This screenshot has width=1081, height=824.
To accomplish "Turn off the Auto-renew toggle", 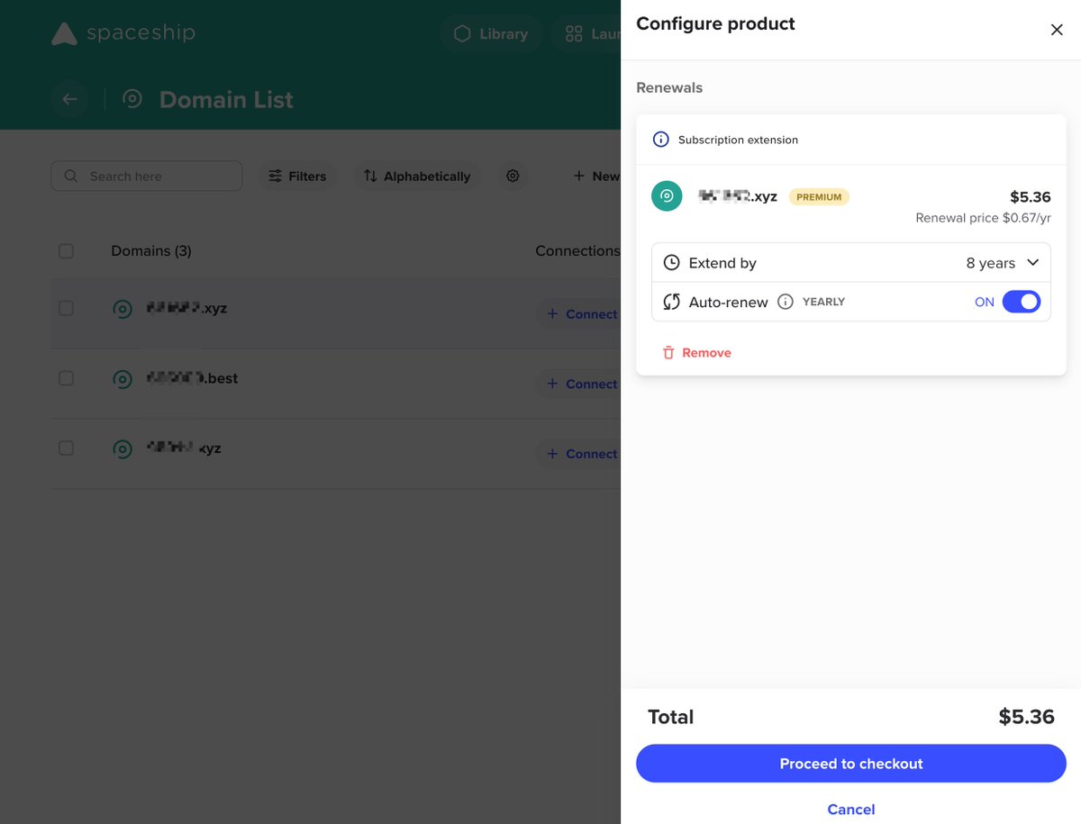I will click(x=1022, y=302).
